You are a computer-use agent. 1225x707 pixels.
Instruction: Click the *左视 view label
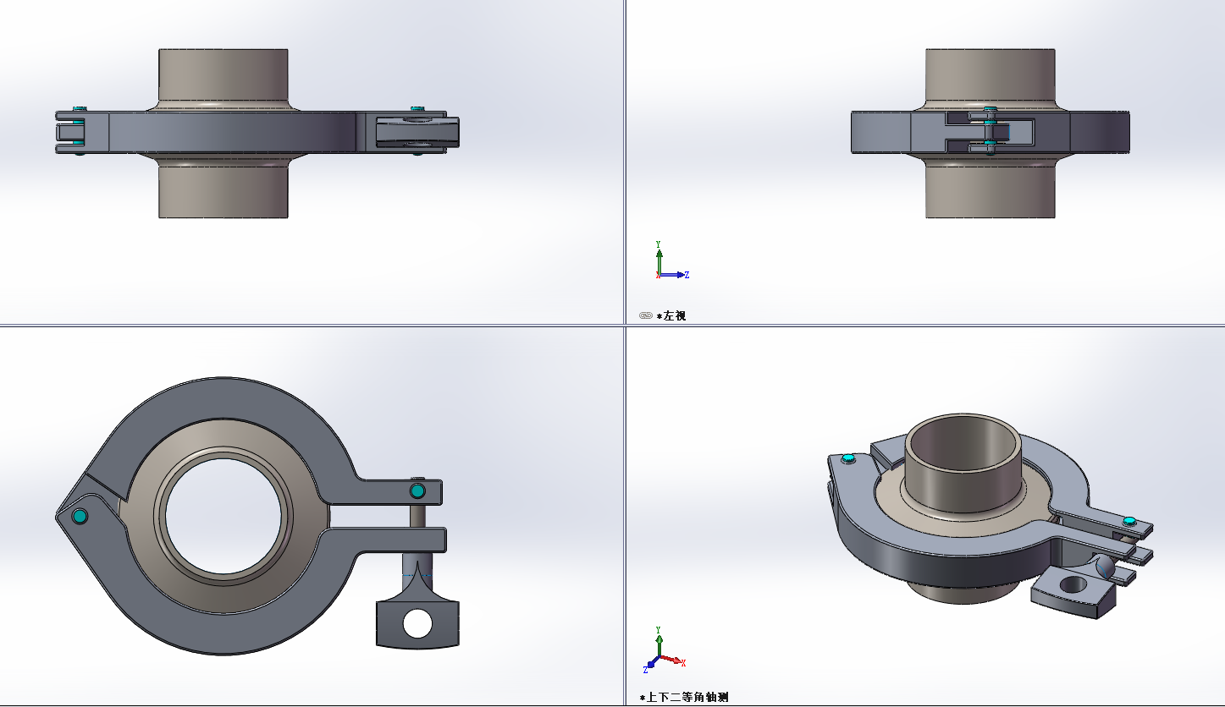point(671,315)
